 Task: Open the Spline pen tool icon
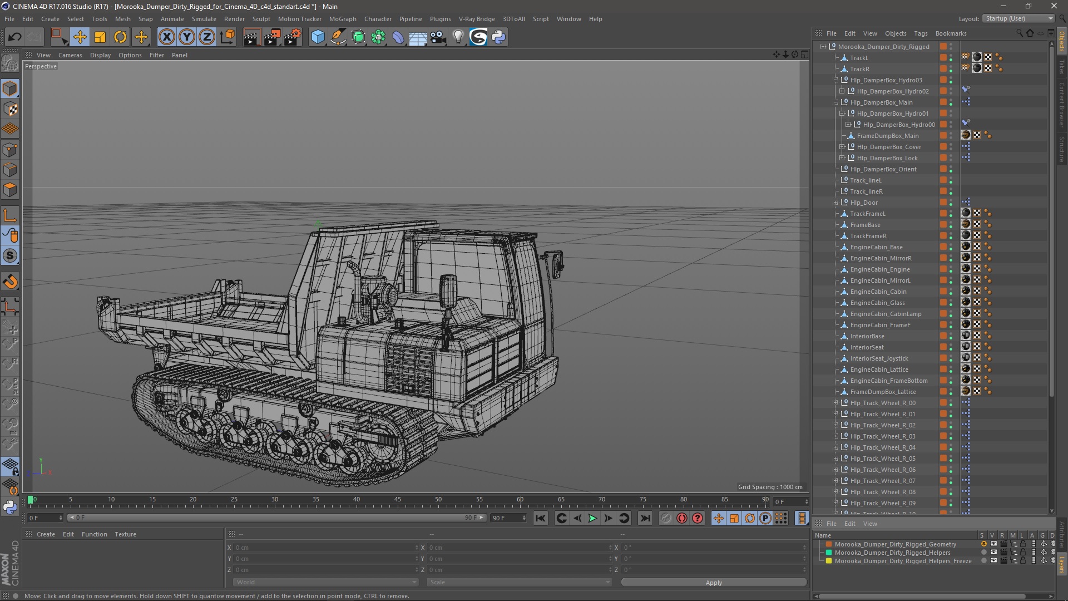(x=338, y=37)
